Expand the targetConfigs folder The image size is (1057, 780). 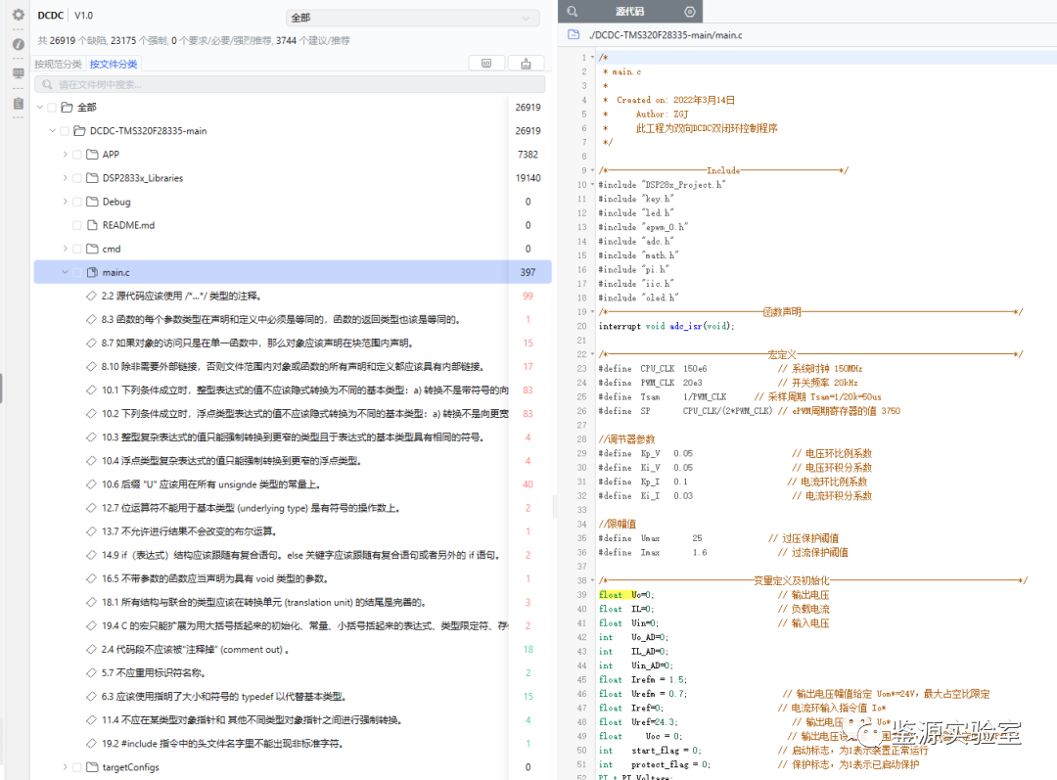(x=65, y=767)
